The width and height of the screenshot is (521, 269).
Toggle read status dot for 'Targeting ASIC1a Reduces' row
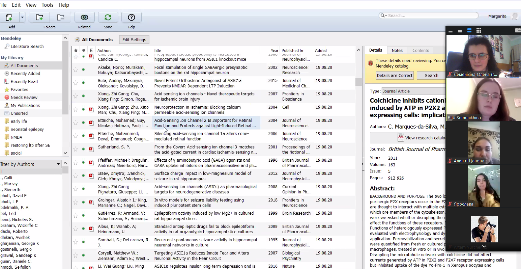coord(83,255)
